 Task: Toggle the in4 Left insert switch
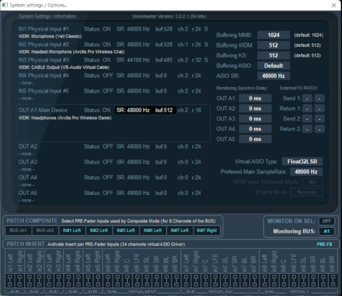tap(69, 280)
